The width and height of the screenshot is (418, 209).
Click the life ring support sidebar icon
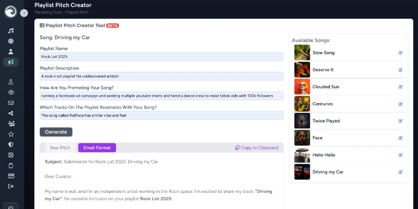tap(11, 155)
